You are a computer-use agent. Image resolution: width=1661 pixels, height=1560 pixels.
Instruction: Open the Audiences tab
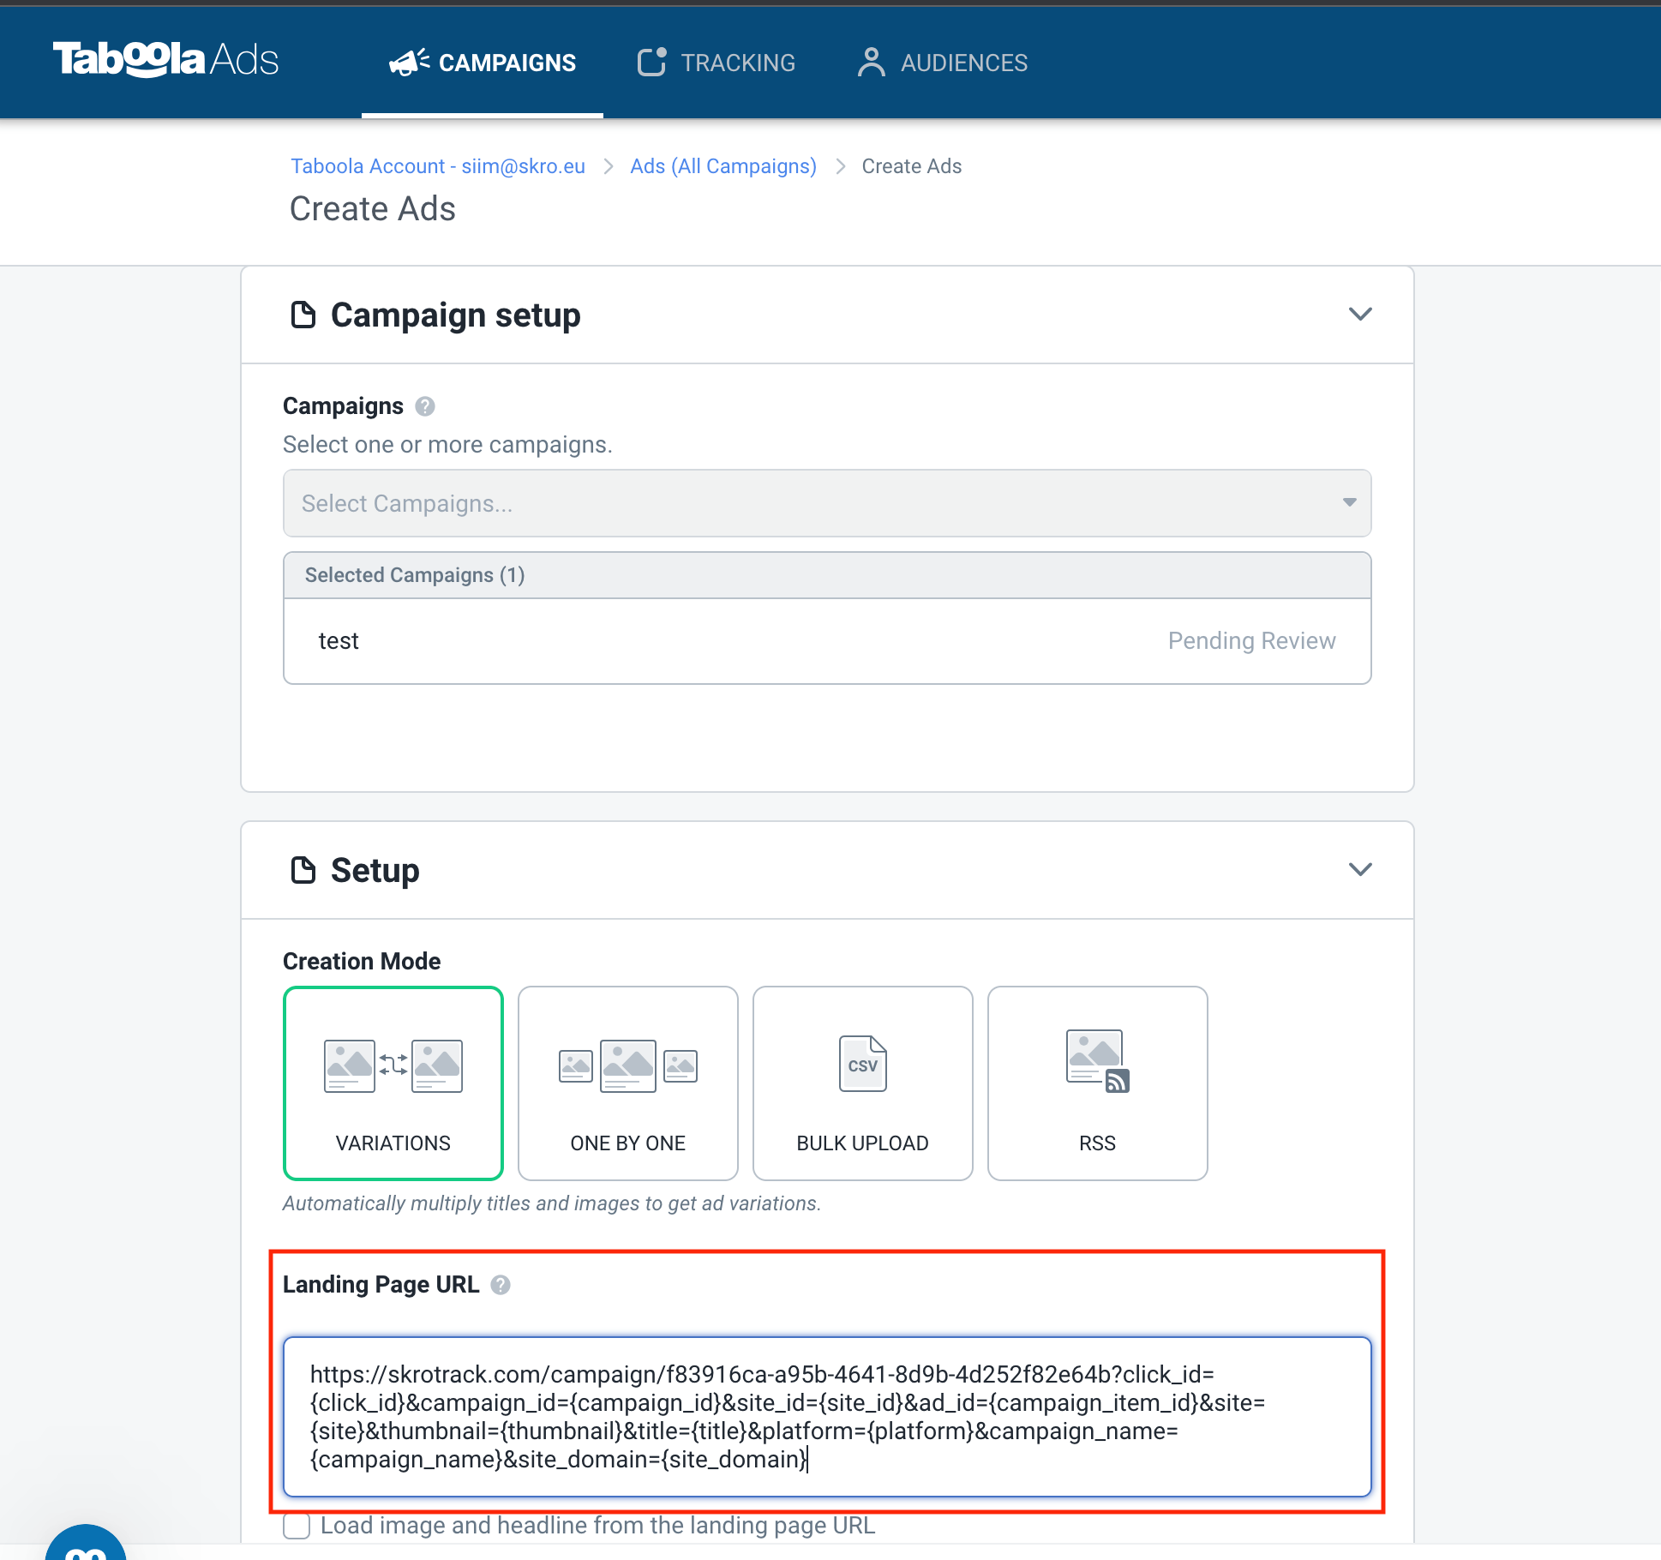click(x=942, y=63)
